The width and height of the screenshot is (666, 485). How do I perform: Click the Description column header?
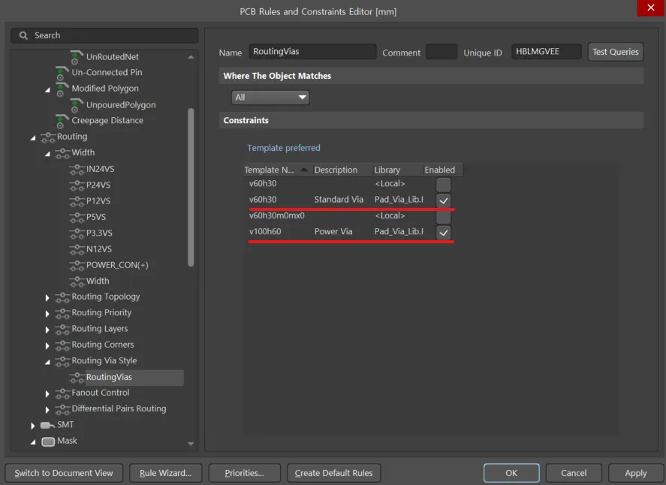click(x=342, y=170)
